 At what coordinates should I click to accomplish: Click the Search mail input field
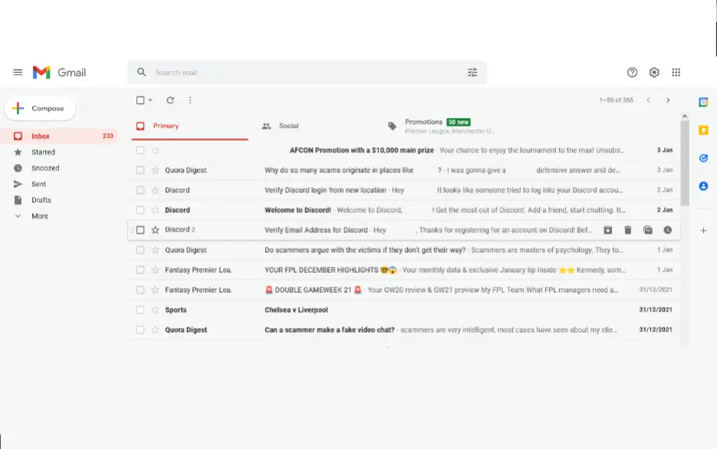tap(307, 72)
